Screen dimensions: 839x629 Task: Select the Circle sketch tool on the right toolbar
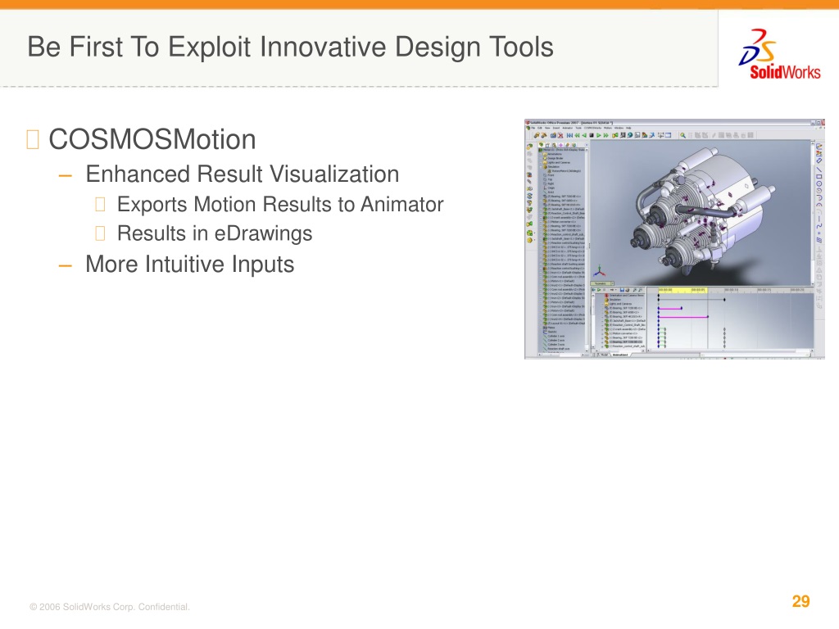tap(819, 183)
